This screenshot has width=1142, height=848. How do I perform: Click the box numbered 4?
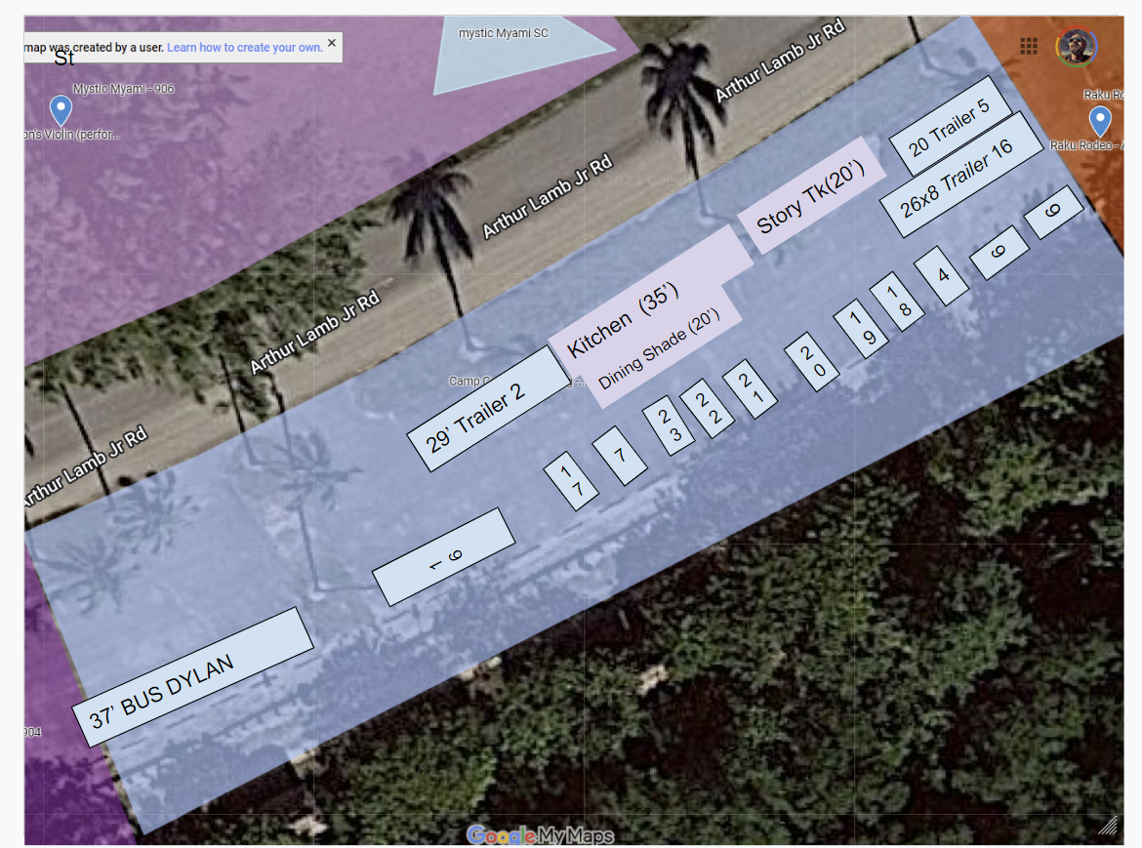pyautogui.click(x=942, y=275)
